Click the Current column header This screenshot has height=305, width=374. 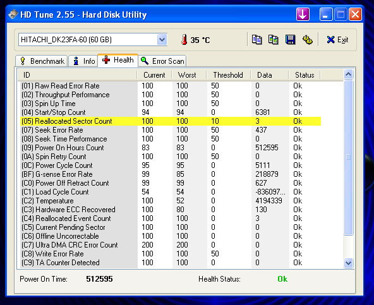coord(154,75)
